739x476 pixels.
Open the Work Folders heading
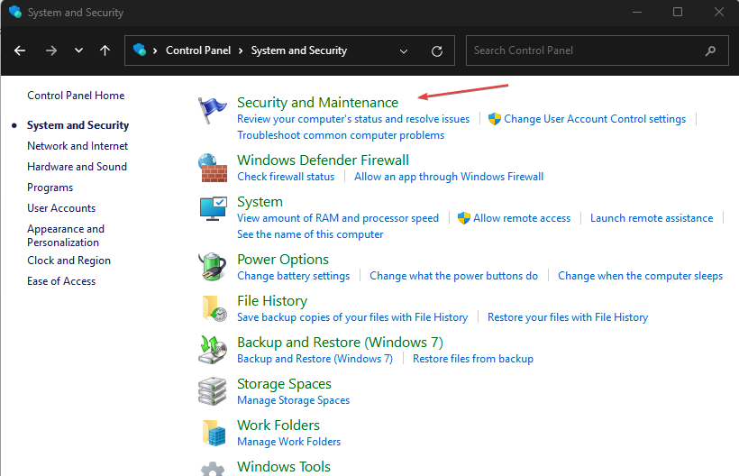(278, 426)
